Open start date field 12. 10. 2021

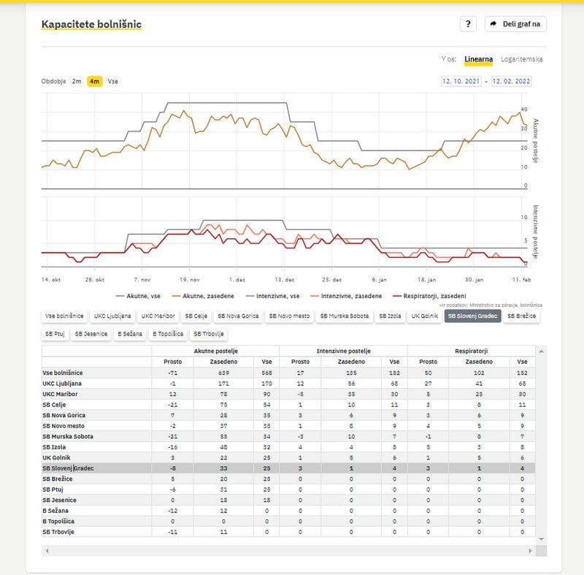pos(461,81)
